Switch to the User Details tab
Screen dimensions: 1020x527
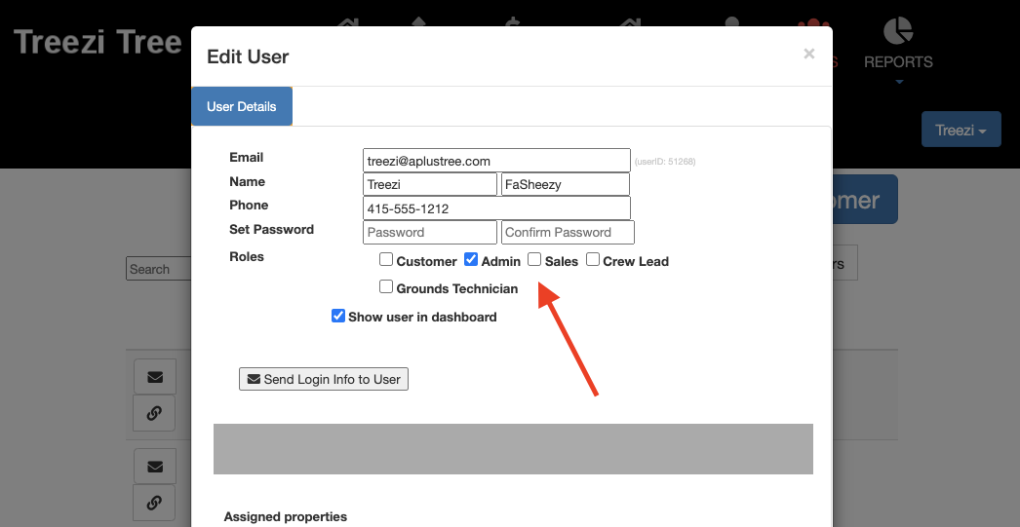[x=241, y=106]
